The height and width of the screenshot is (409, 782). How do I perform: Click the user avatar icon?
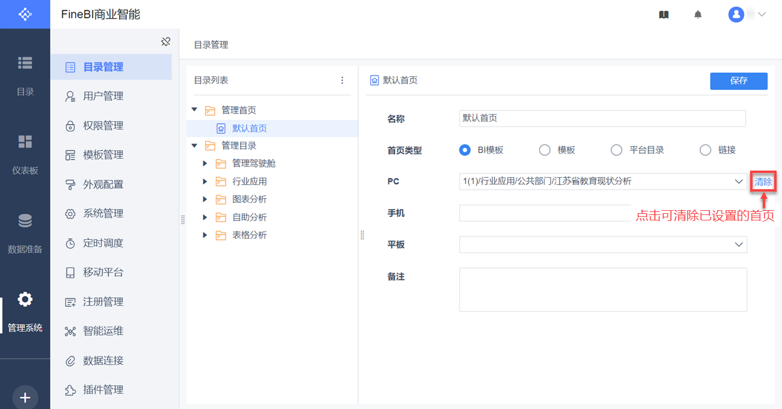pyautogui.click(x=736, y=14)
